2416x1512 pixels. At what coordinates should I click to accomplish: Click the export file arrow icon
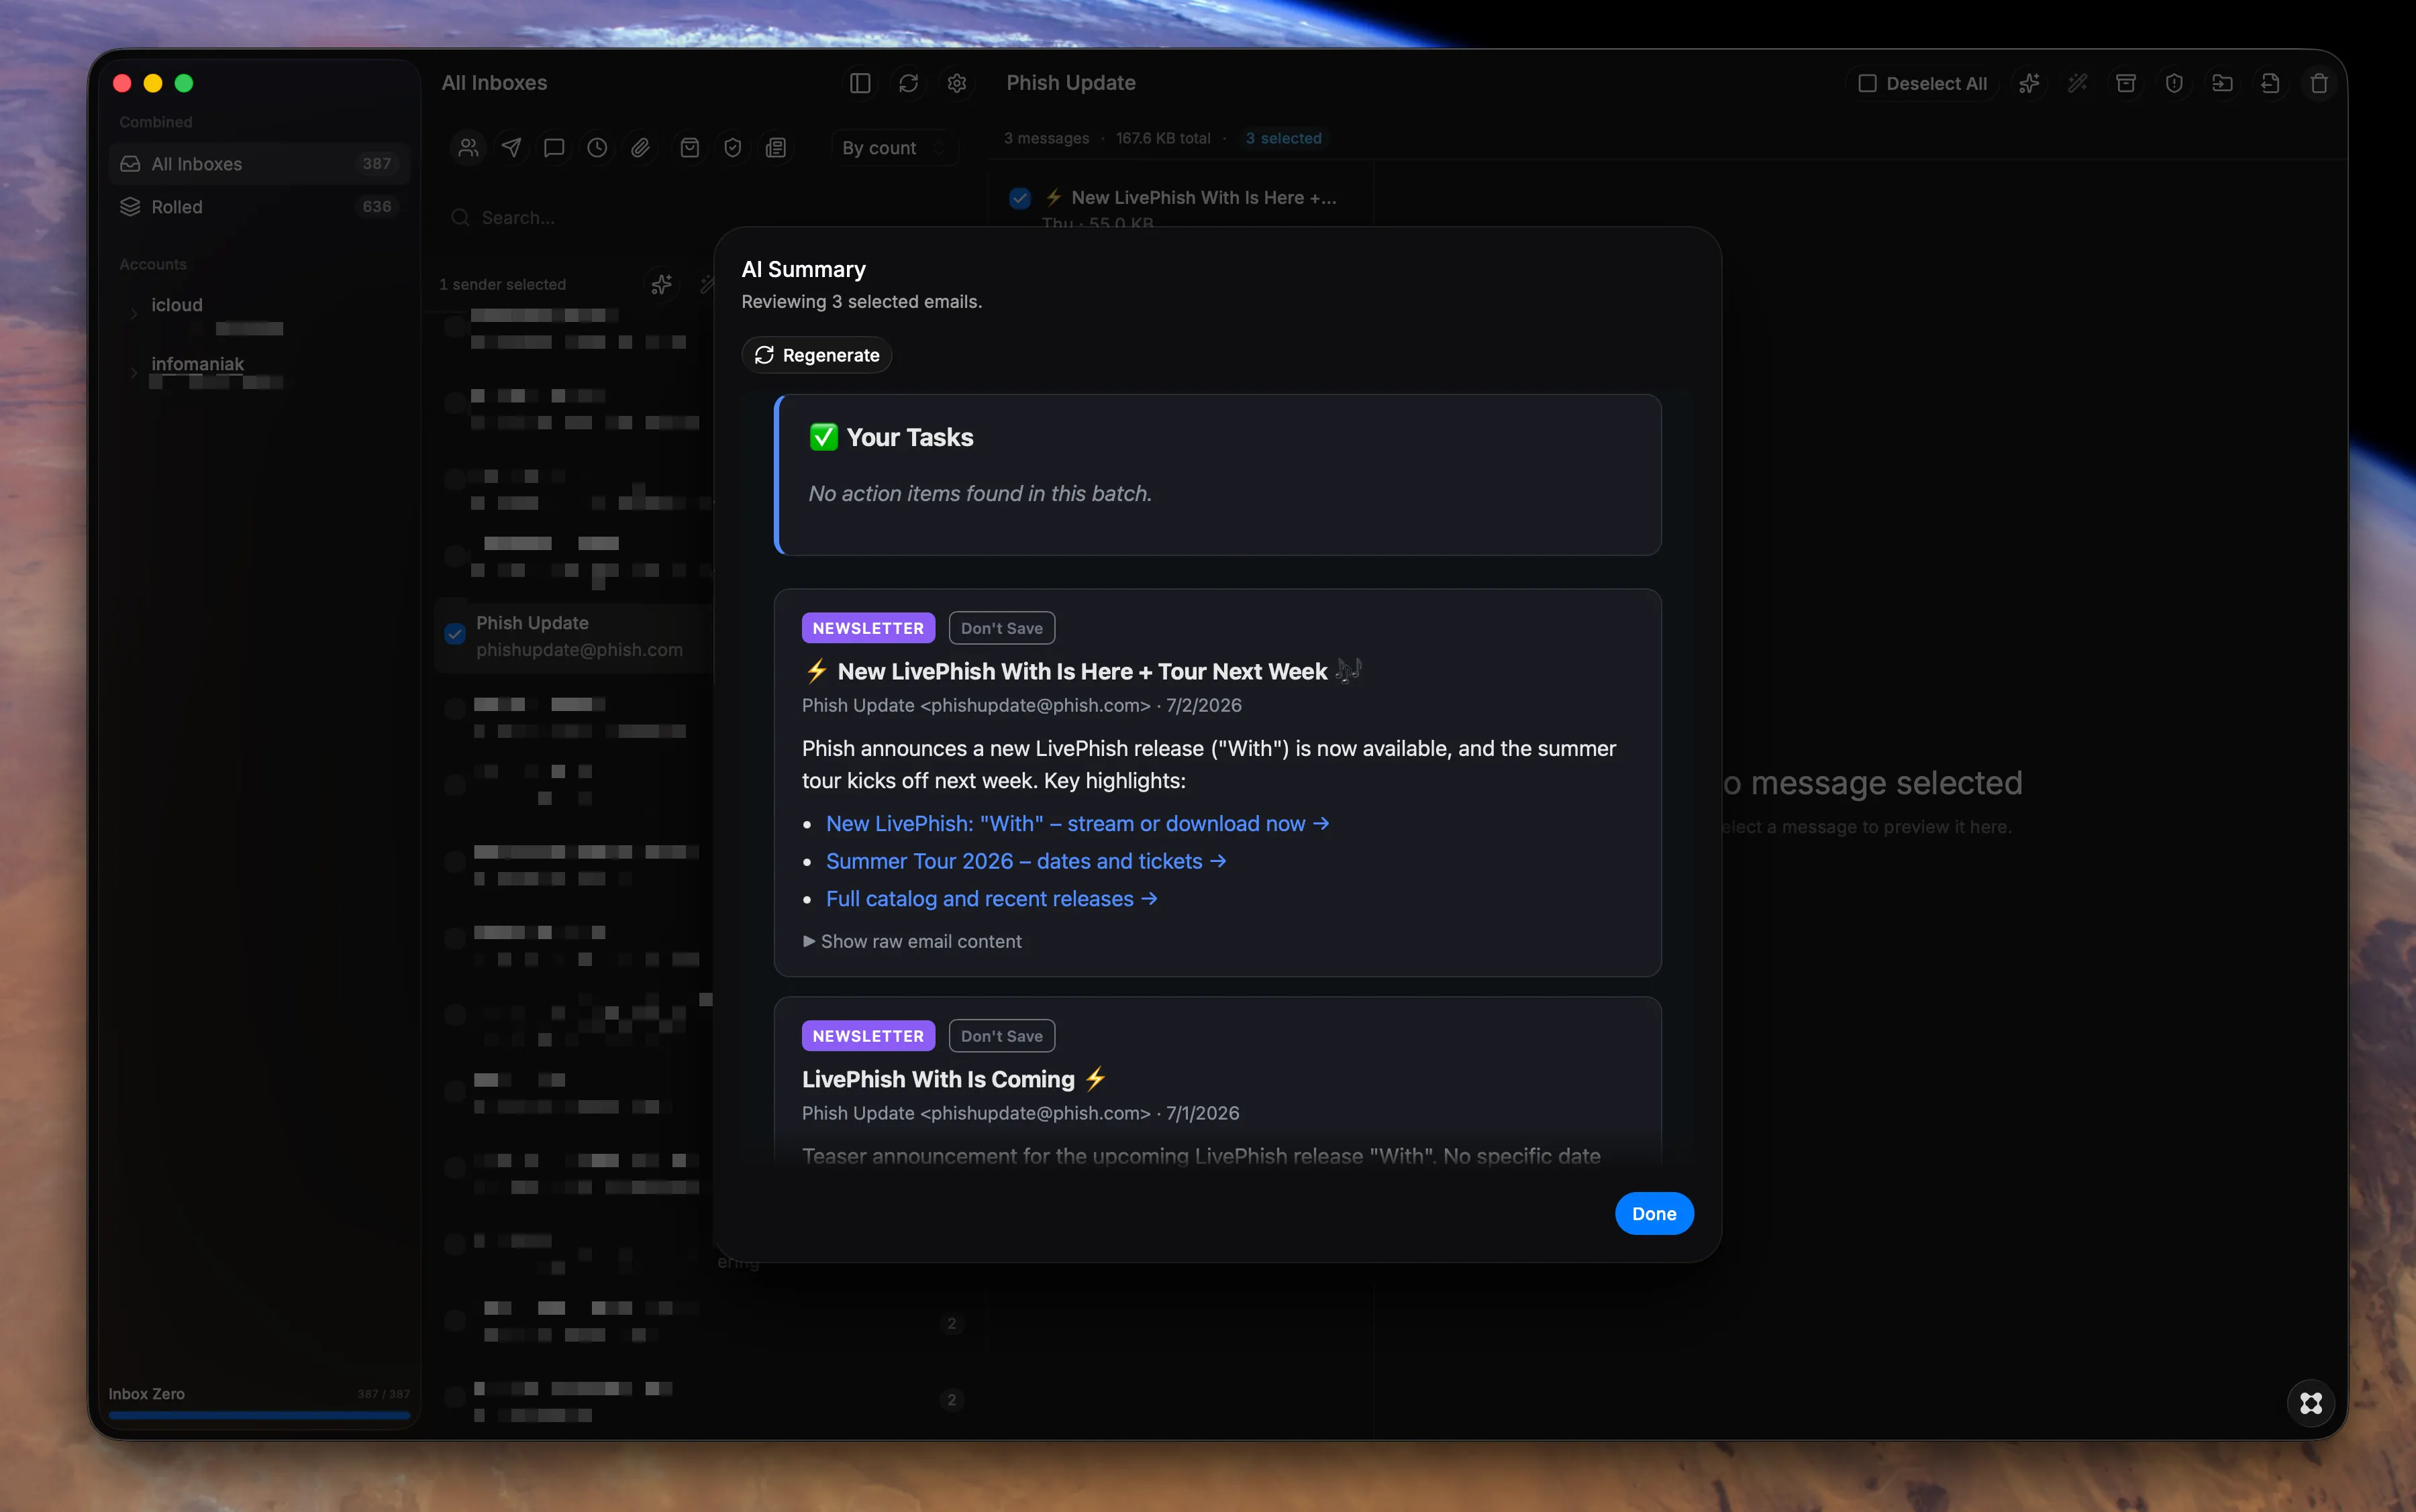click(2270, 83)
